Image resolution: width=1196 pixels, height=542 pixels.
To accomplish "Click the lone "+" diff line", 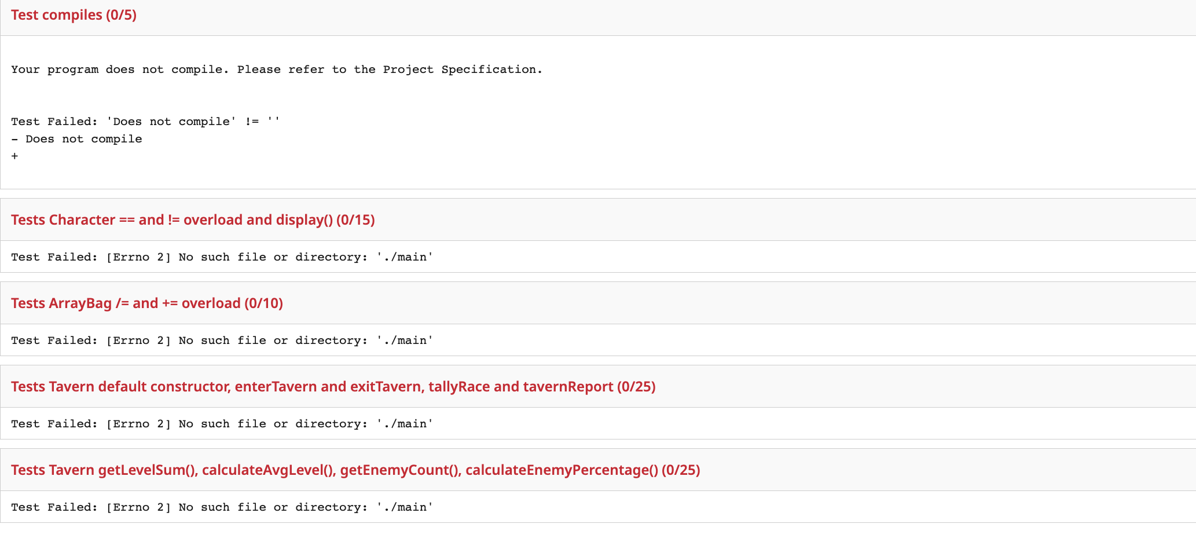I will (x=14, y=156).
